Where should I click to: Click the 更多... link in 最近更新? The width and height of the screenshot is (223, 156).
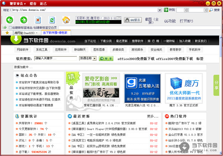[x=153, y=116]
